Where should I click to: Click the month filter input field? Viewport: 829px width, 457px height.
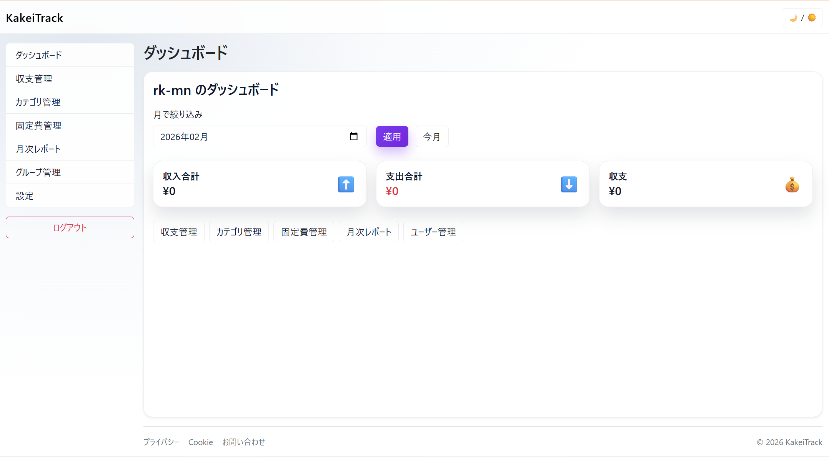(x=250, y=136)
